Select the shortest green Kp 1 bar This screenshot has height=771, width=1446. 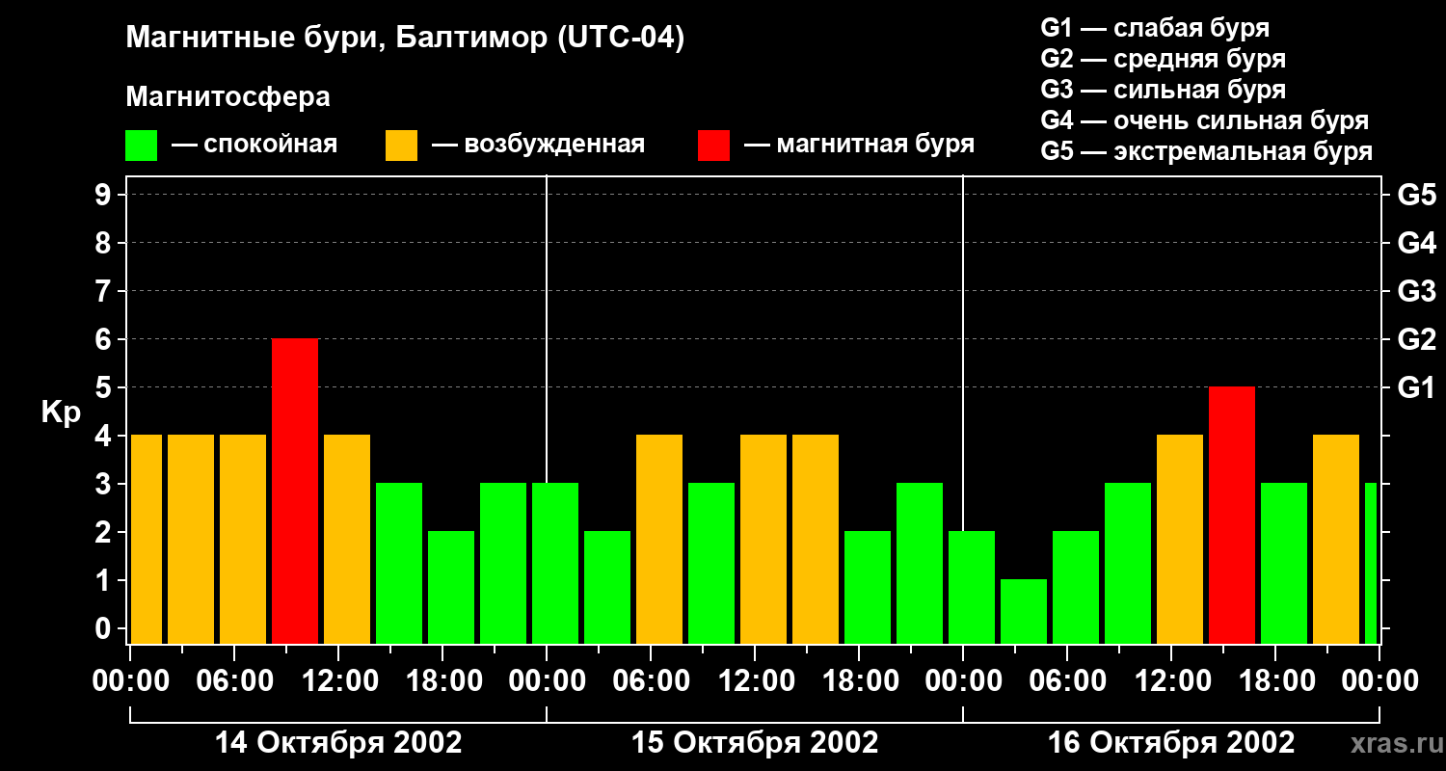[x=1024, y=611]
